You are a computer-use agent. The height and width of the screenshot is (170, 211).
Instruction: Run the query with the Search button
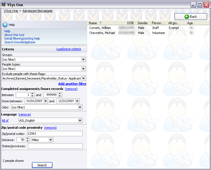click(42, 165)
